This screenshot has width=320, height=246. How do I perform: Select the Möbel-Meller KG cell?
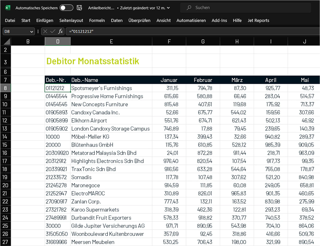[x=111, y=137]
